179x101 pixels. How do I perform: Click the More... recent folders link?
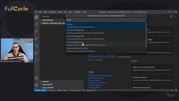click(91, 60)
